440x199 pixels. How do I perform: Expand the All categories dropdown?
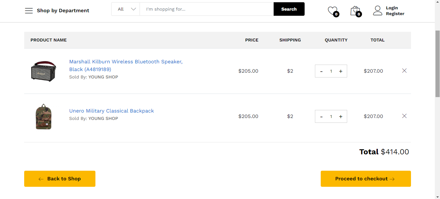click(x=126, y=9)
